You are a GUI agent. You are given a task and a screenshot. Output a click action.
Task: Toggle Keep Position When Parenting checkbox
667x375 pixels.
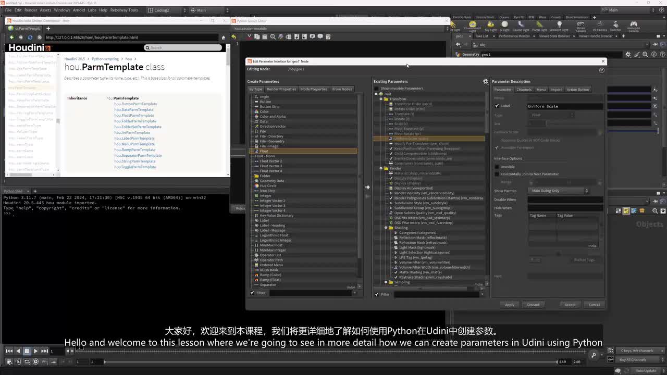tap(391, 148)
